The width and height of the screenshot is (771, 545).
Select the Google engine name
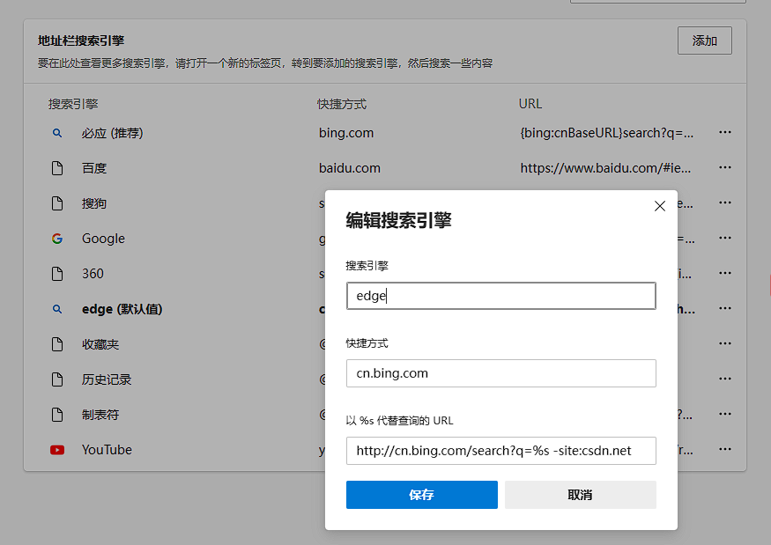click(103, 239)
